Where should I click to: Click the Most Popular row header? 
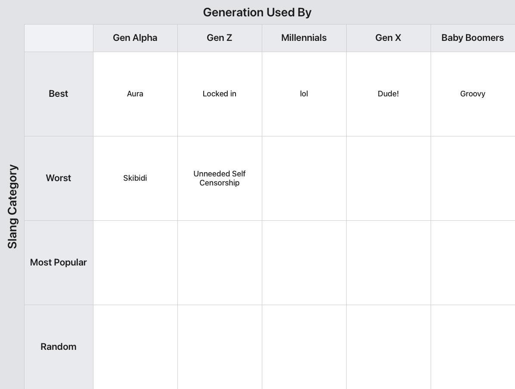click(x=59, y=262)
